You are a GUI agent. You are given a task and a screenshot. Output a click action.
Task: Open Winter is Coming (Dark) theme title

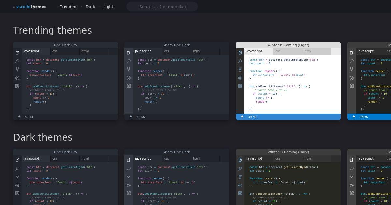288,152
